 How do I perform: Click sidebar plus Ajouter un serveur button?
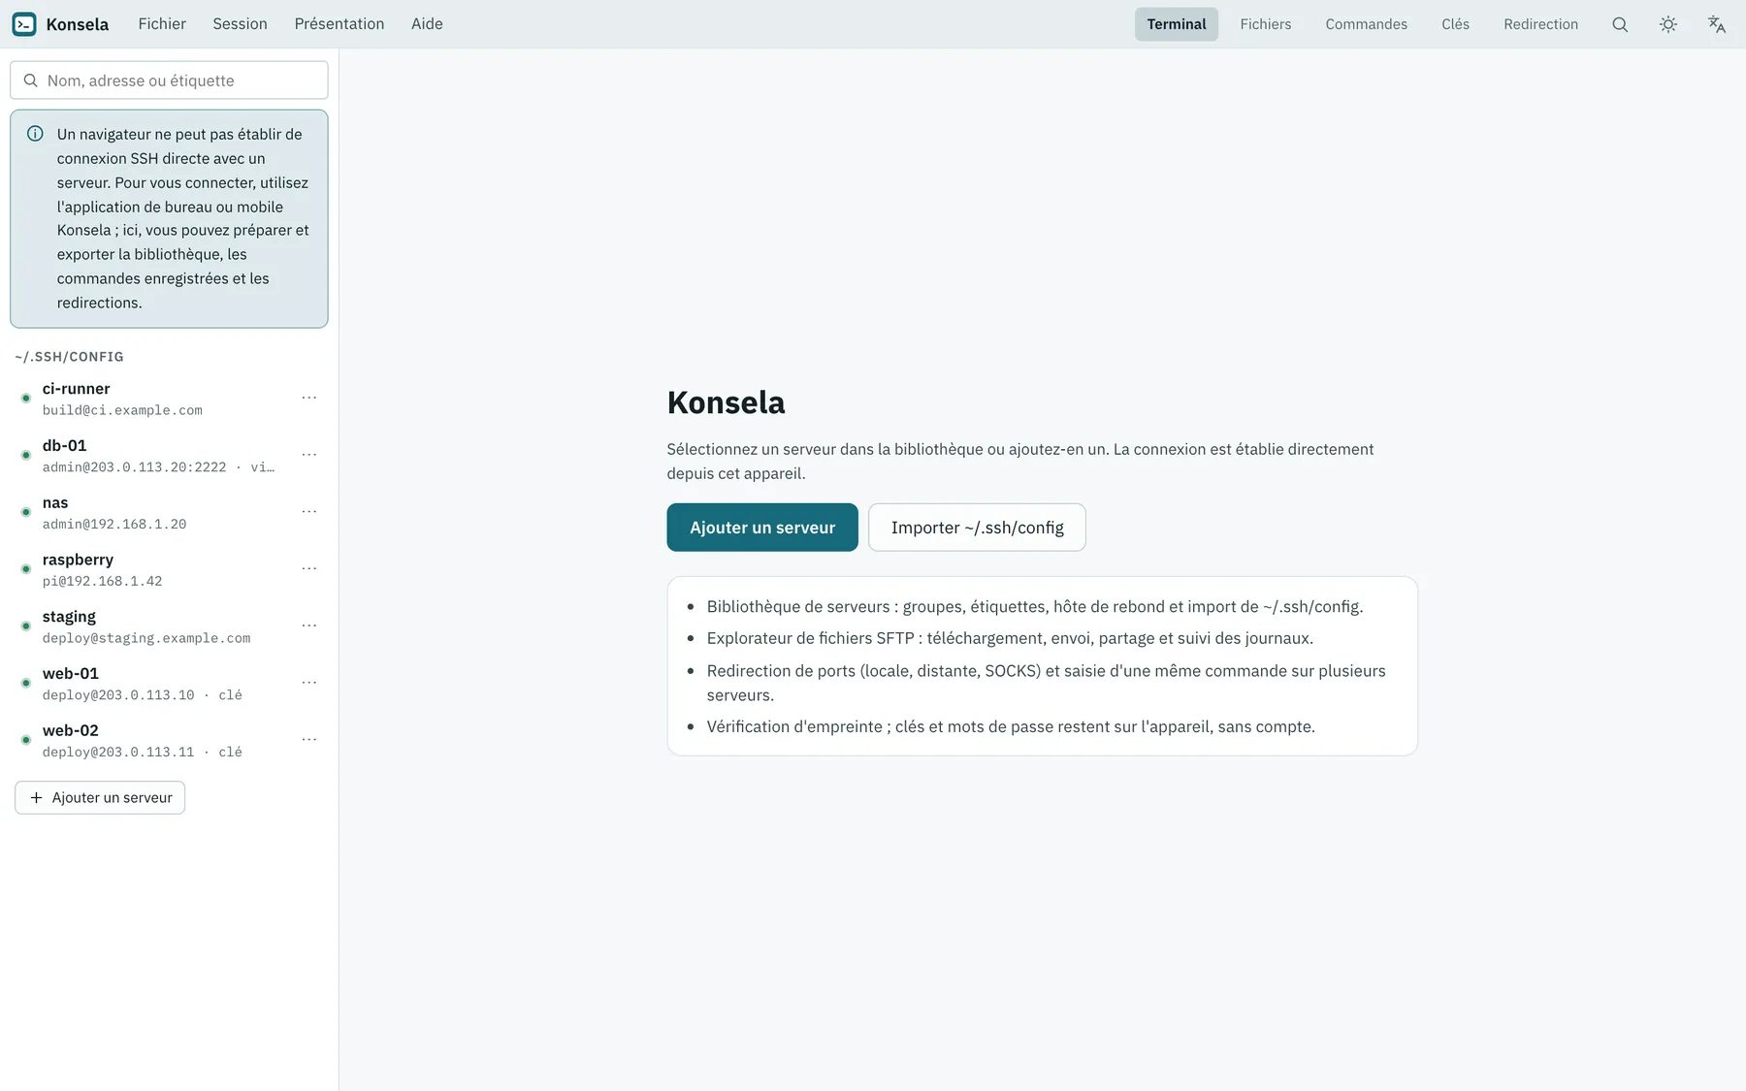[x=100, y=798]
